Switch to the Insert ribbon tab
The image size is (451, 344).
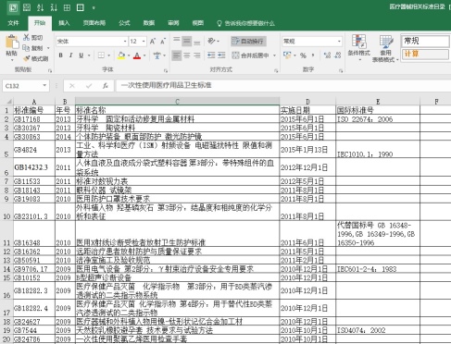(64, 23)
